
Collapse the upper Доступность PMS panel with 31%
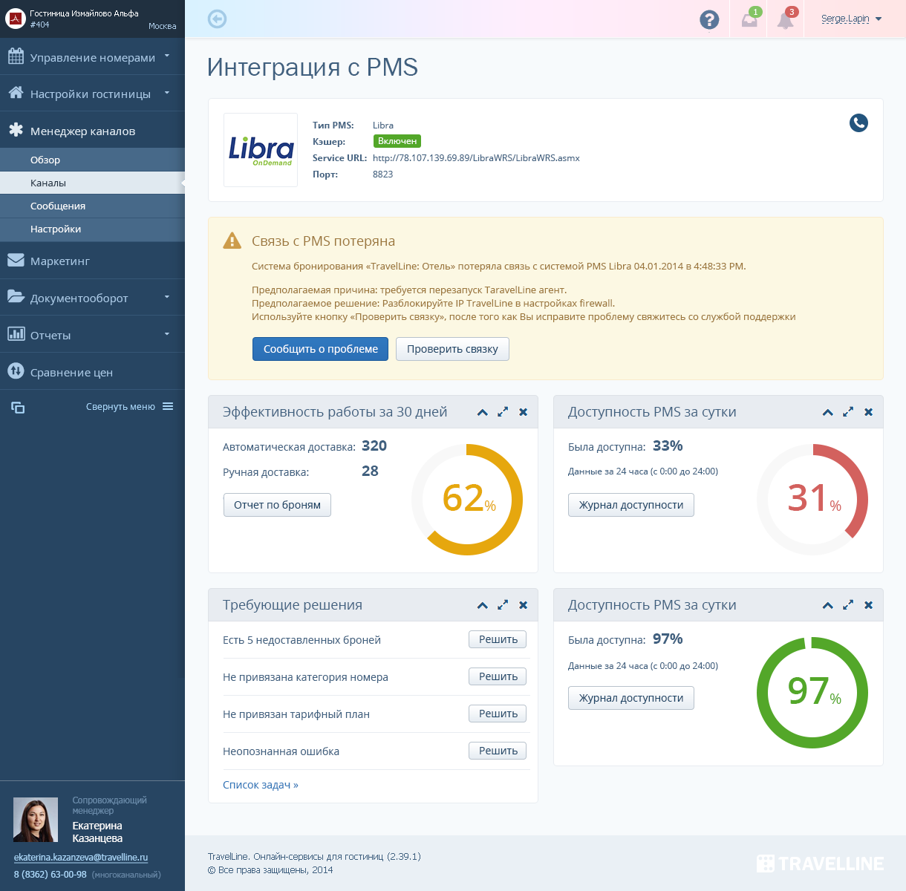coord(828,412)
